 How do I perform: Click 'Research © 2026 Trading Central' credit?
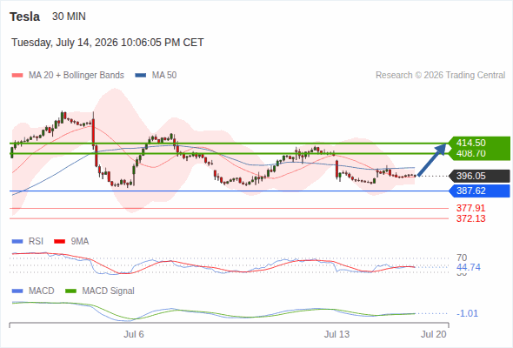[x=440, y=76]
